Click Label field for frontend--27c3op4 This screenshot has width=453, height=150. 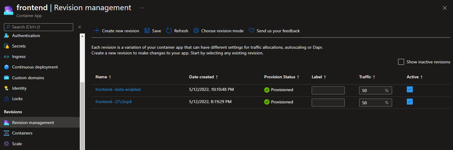click(x=328, y=102)
